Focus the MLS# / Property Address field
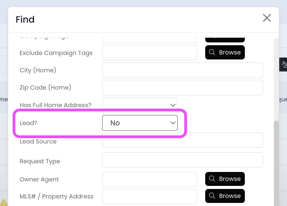The image size is (287, 206). click(x=149, y=196)
